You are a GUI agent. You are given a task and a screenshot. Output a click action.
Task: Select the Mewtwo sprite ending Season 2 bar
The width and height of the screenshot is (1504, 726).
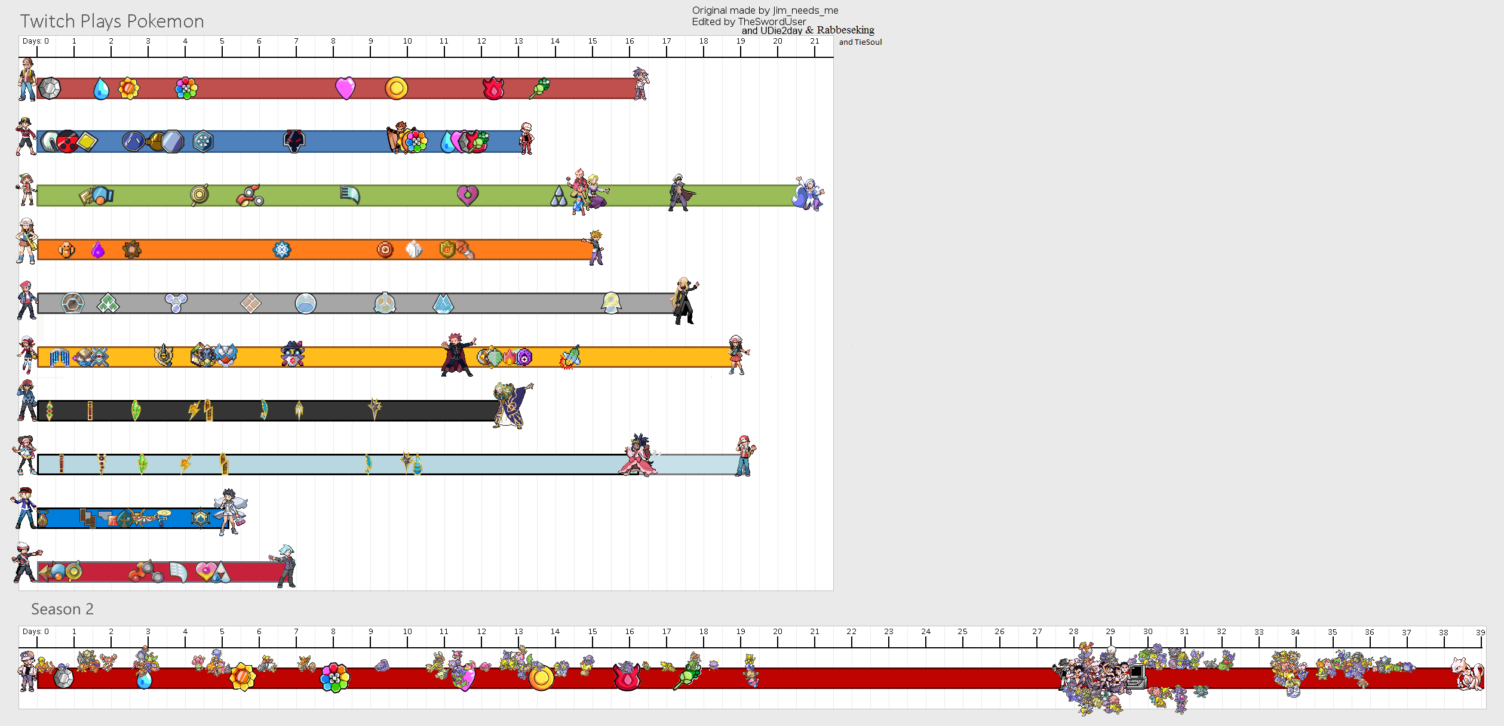(x=1468, y=673)
